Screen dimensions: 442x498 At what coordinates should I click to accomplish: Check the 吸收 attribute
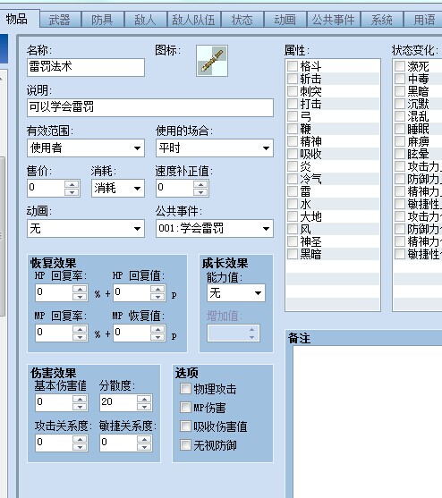292,154
